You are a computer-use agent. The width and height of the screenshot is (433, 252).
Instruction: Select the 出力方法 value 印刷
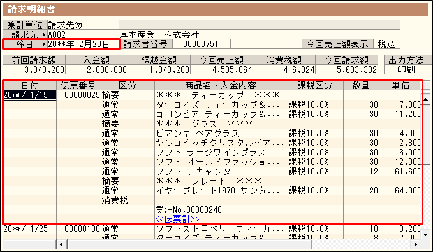pyautogui.click(x=406, y=69)
